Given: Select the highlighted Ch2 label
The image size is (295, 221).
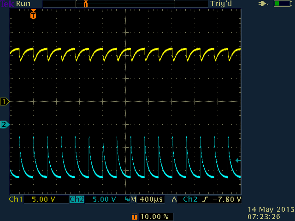Looking at the screenshot, I should 77,199.
